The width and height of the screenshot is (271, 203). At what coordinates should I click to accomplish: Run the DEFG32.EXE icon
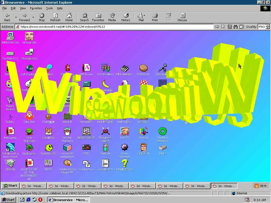[x=86, y=133]
